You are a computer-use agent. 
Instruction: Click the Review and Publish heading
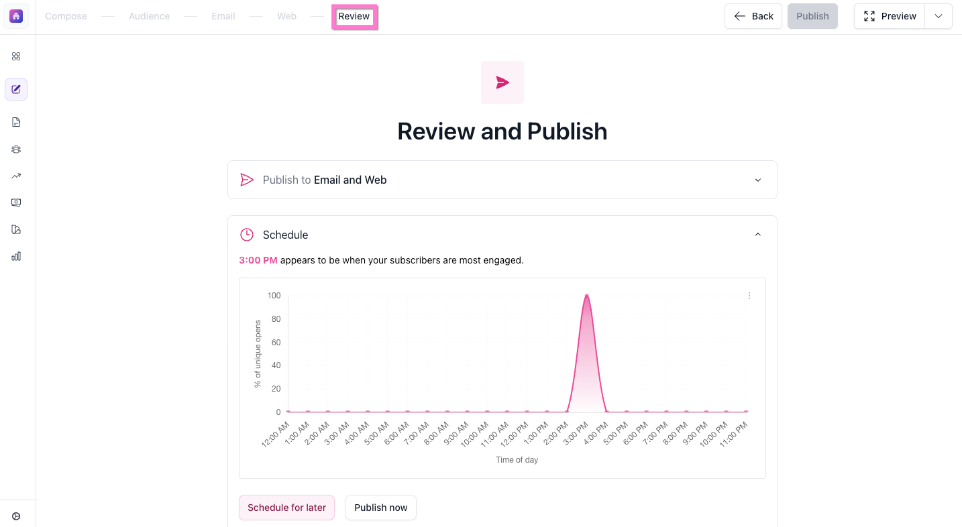[x=502, y=131]
